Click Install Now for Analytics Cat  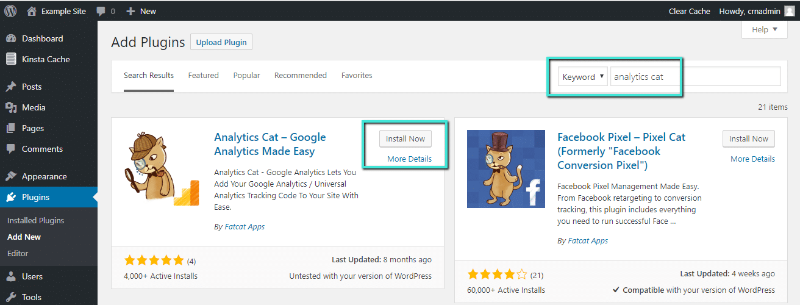coord(405,138)
